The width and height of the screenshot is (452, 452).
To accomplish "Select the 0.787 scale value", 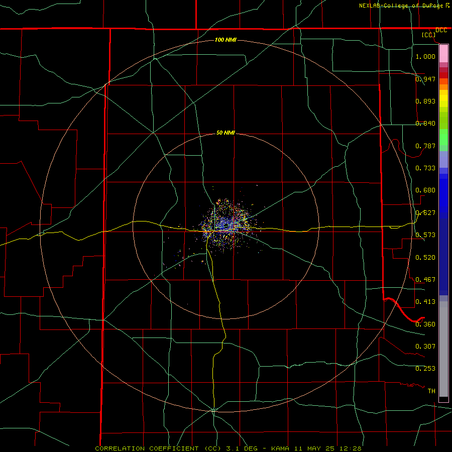I will (x=425, y=146).
